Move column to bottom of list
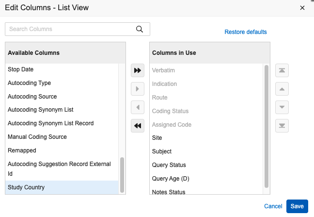 pyautogui.click(x=282, y=126)
